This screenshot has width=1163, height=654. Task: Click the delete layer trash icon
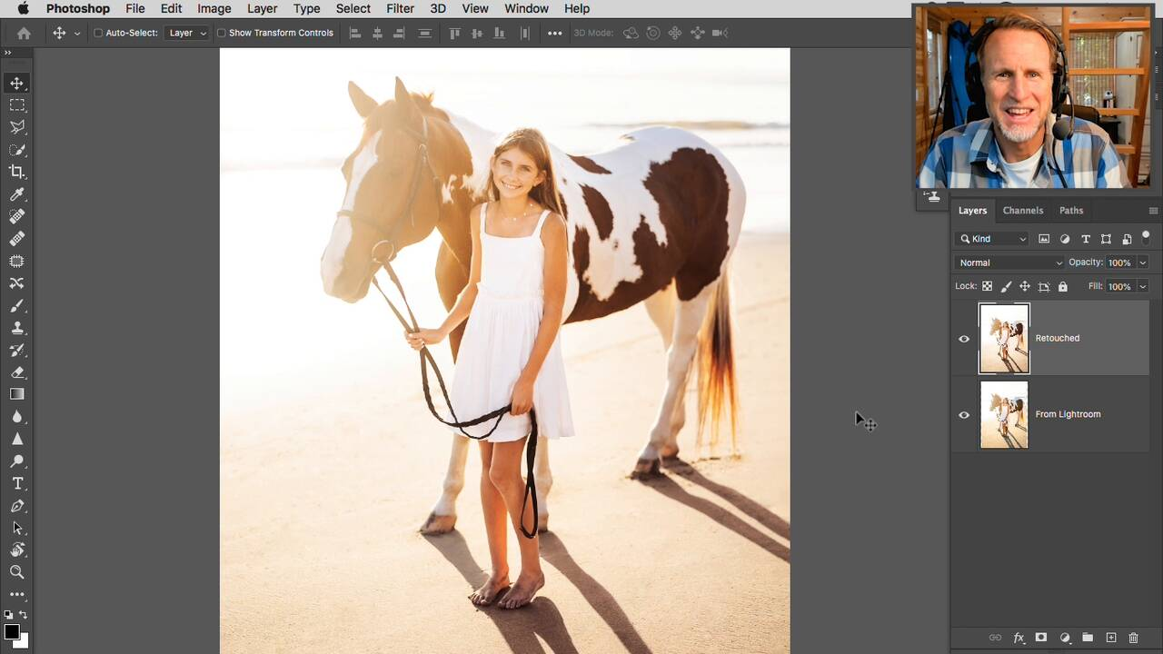coord(1133,638)
